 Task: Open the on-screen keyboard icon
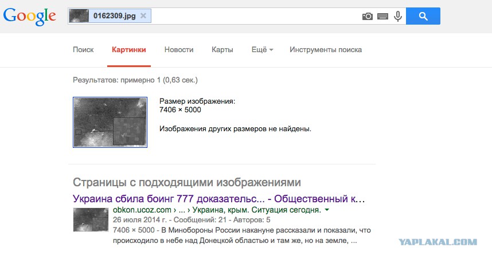tap(383, 16)
